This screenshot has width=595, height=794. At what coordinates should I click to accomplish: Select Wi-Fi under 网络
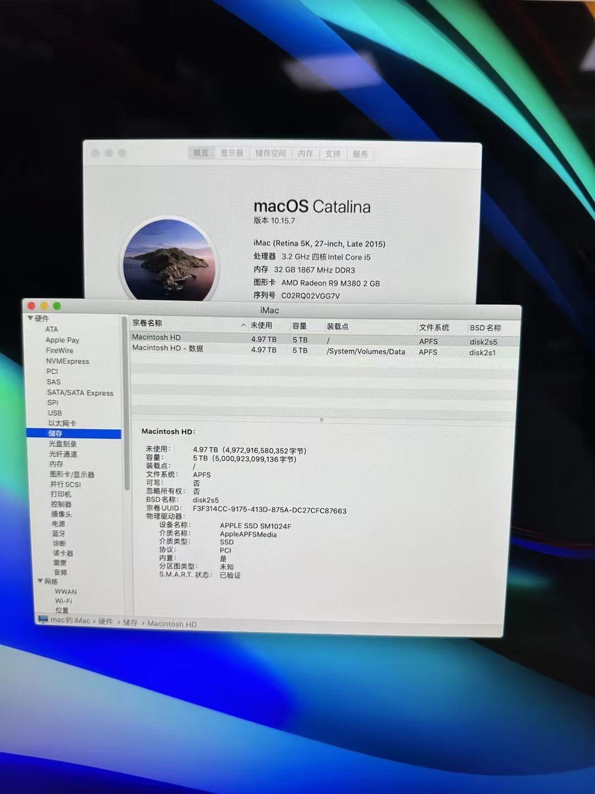pos(63,601)
